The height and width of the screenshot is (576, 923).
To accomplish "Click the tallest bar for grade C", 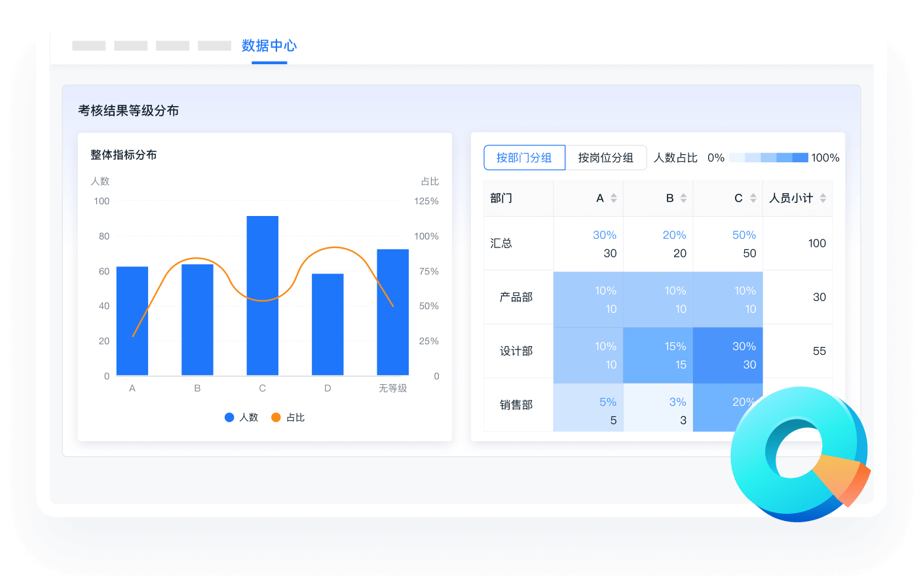I will coord(262,295).
